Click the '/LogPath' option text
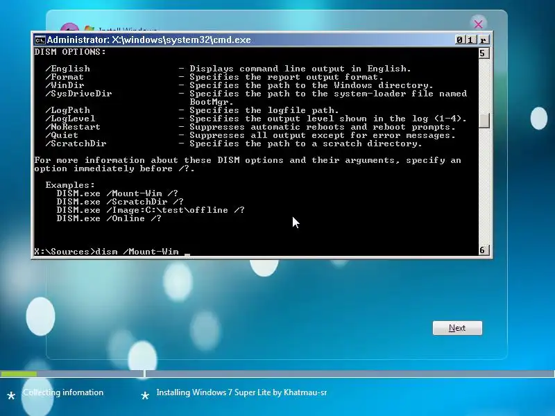The width and height of the screenshot is (555, 416). tap(67, 110)
